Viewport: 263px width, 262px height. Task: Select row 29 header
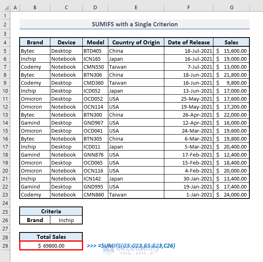click(5, 246)
